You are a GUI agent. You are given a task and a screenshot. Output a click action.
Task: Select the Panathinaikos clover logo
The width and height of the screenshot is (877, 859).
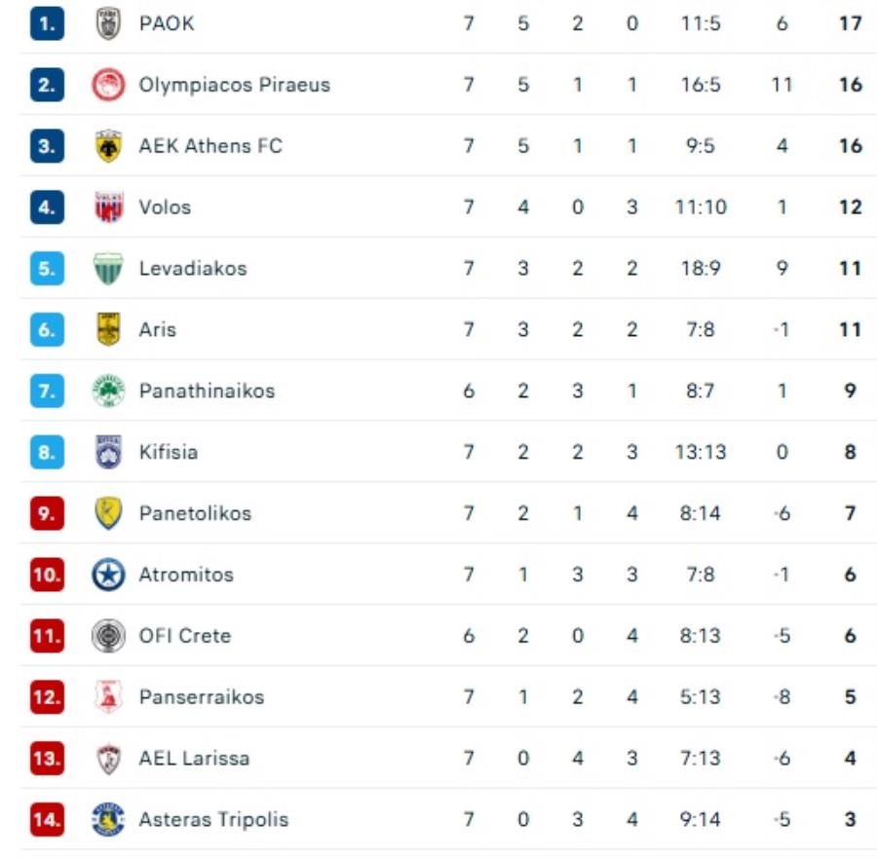[108, 392]
